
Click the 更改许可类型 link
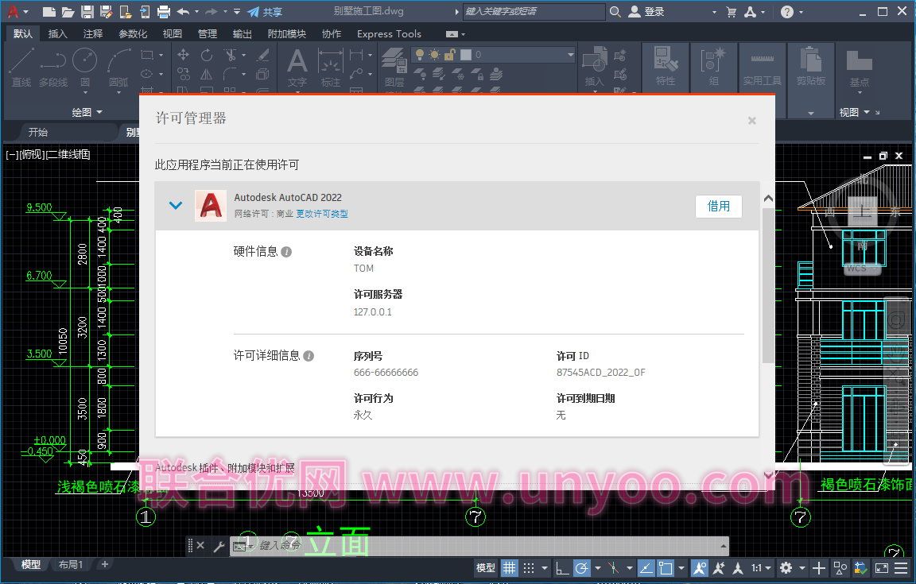(x=322, y=214)
